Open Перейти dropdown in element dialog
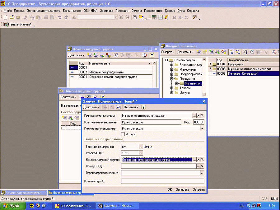 [x=131, y=107]
